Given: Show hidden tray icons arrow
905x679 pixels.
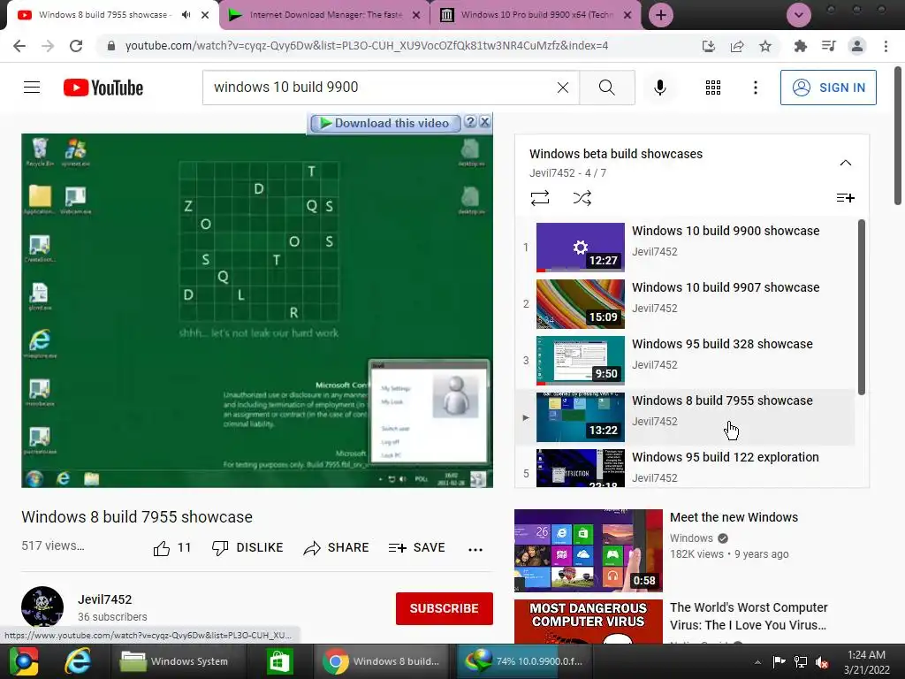Looking at the screenshot, I should pos(757,662).
